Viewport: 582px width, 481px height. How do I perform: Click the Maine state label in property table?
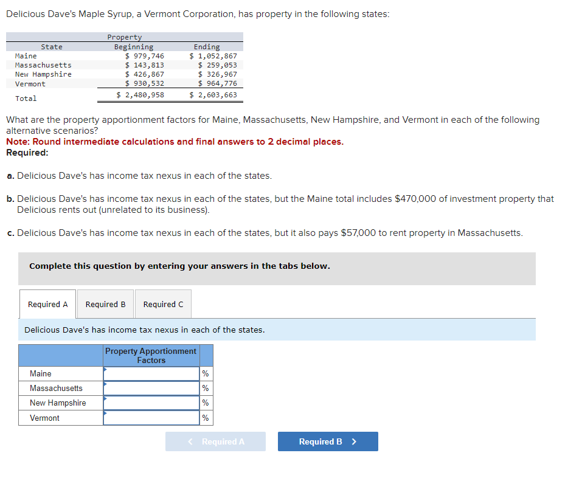[x=26, y=56]
